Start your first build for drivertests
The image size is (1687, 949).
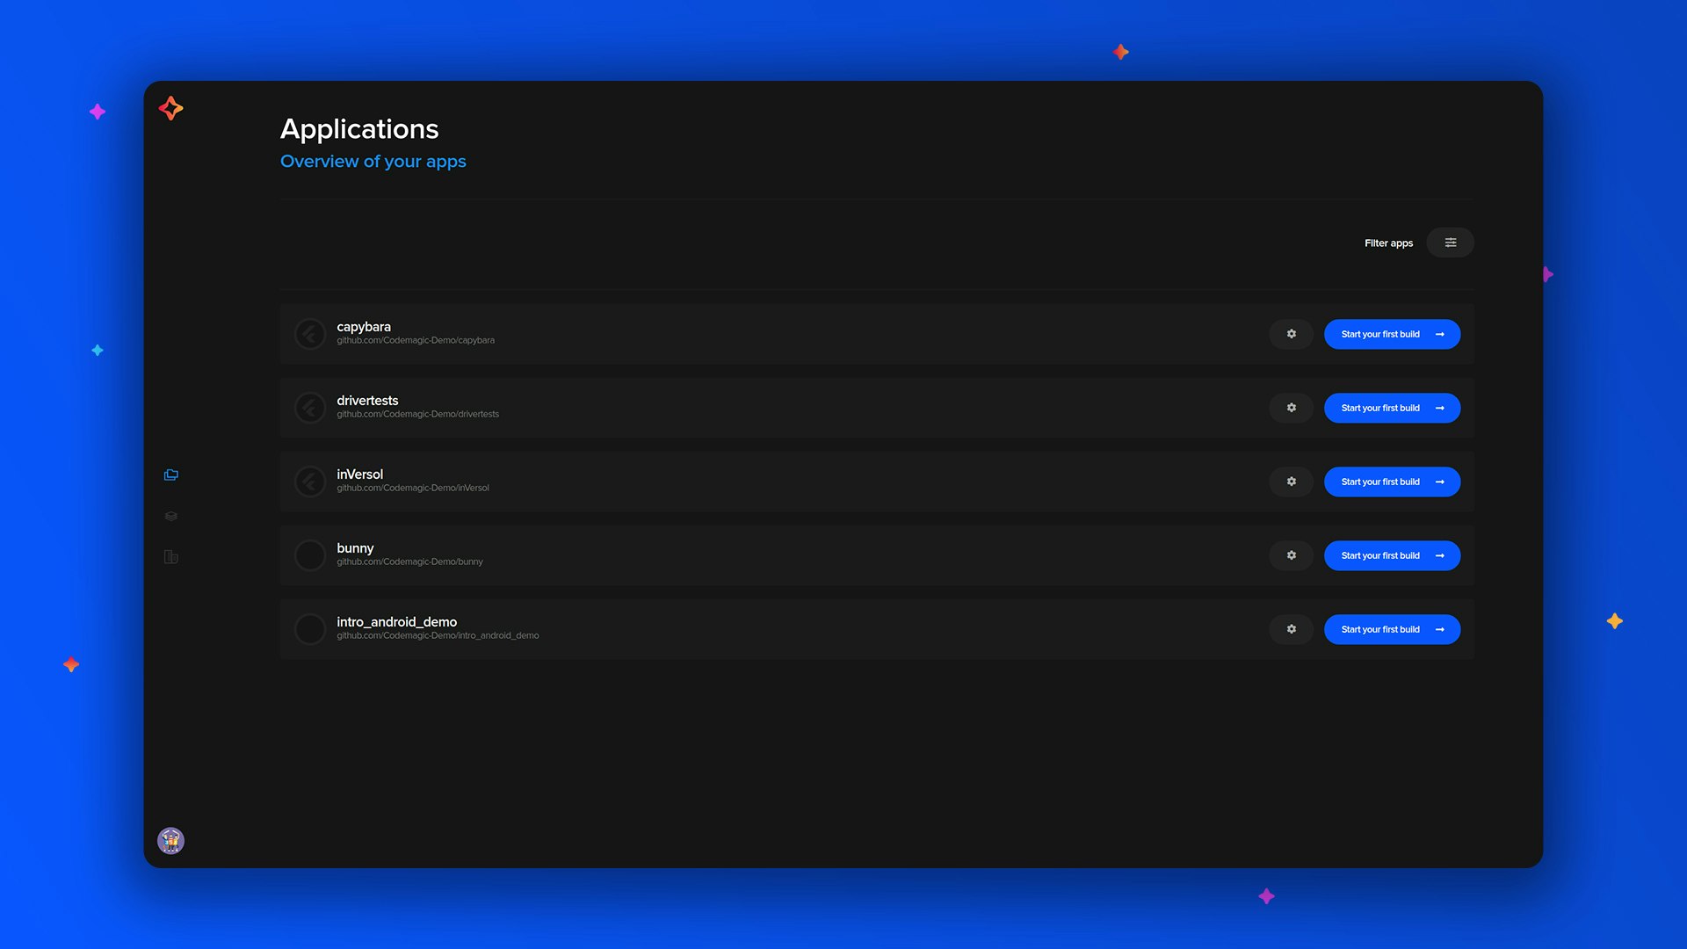point(1380,408)
